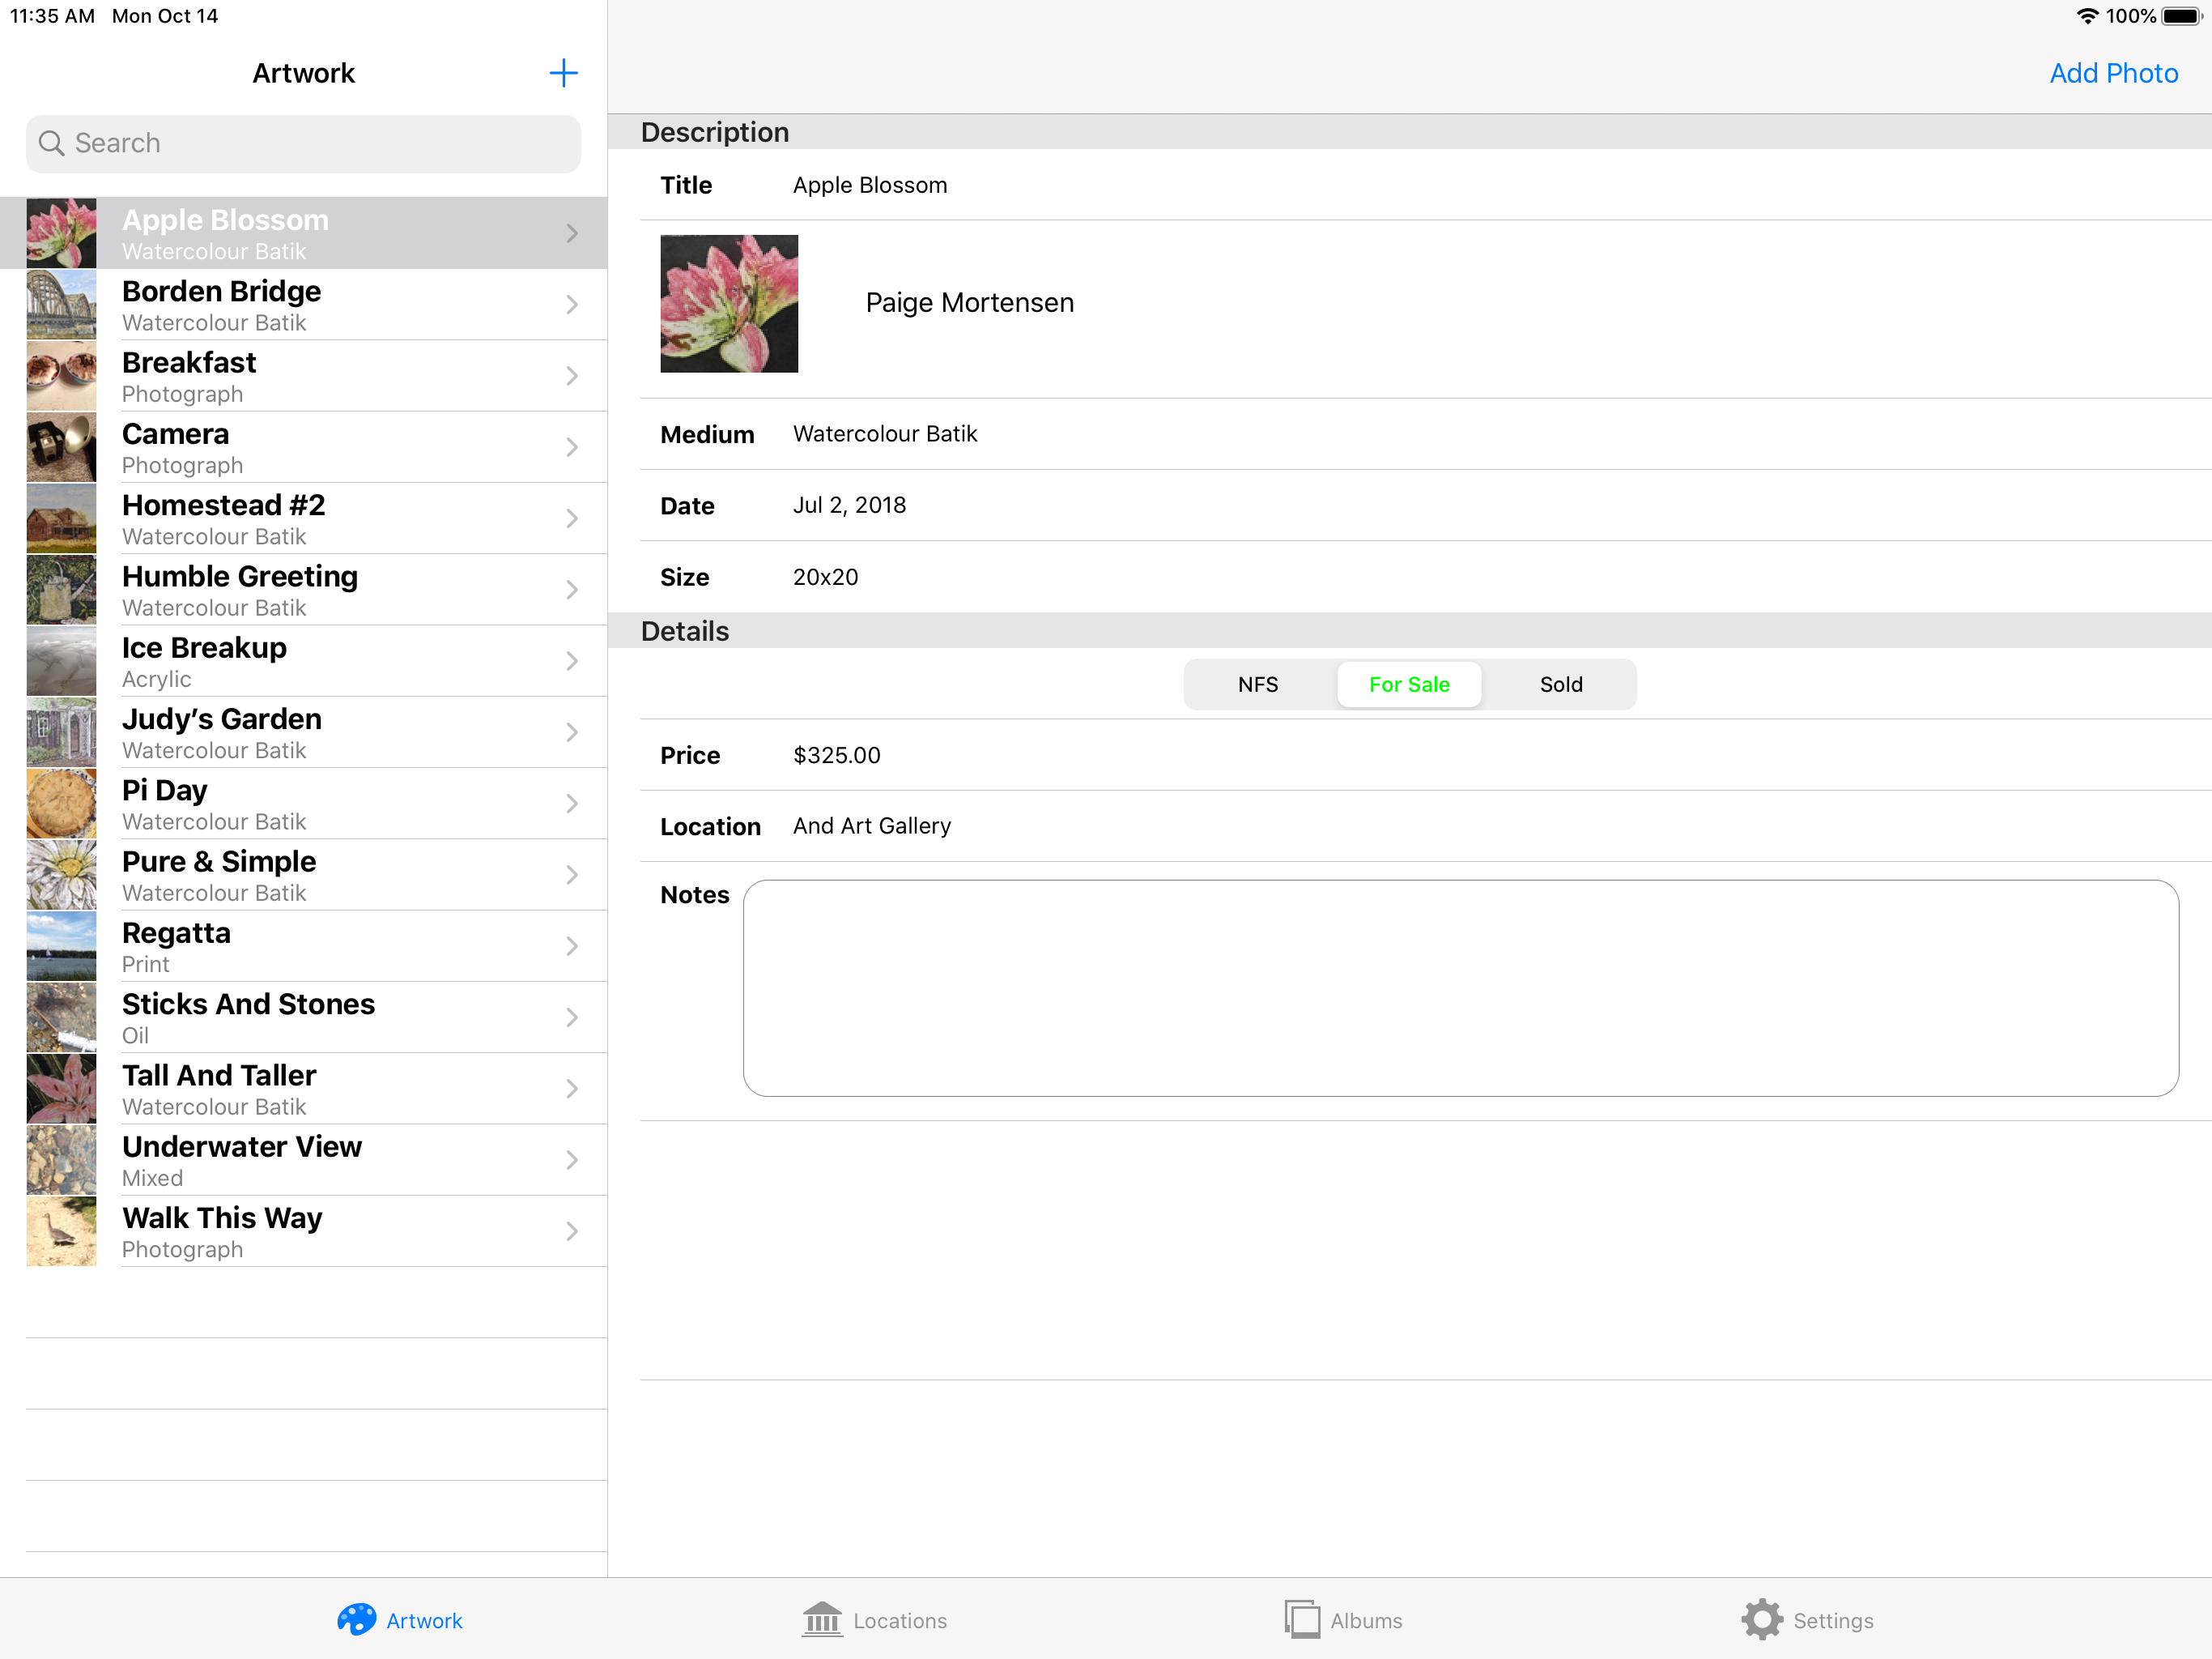
Task: Click inside the Notes text box
Action: tap(1460, 987)
